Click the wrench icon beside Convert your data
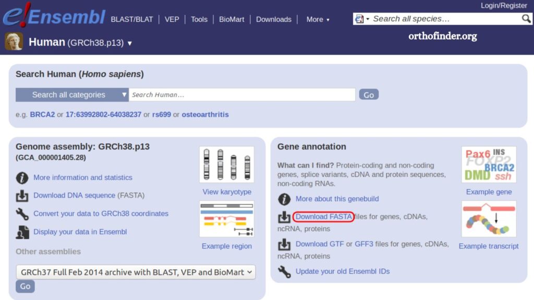 22,214
